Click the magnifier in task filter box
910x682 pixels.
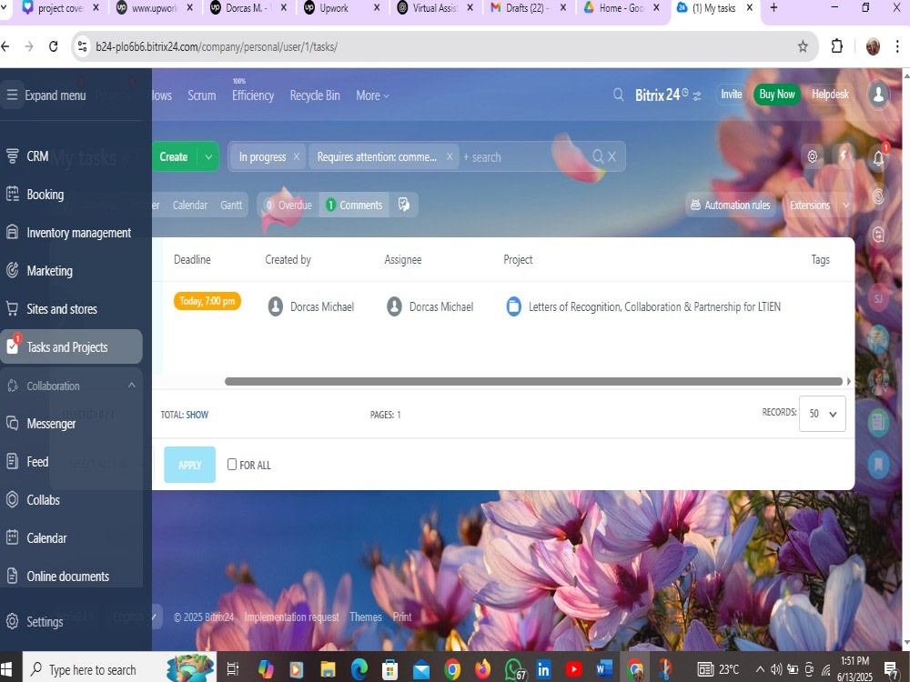[599, 156]
